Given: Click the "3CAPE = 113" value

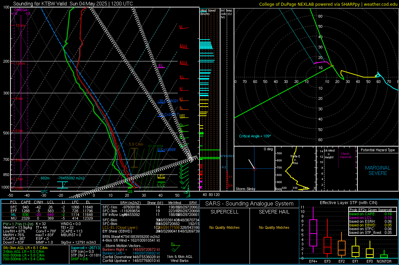Looking at the screenshot, I should [x=71, y=231].
